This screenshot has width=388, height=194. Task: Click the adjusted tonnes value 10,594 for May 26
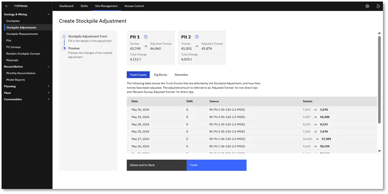pos(325,146)
